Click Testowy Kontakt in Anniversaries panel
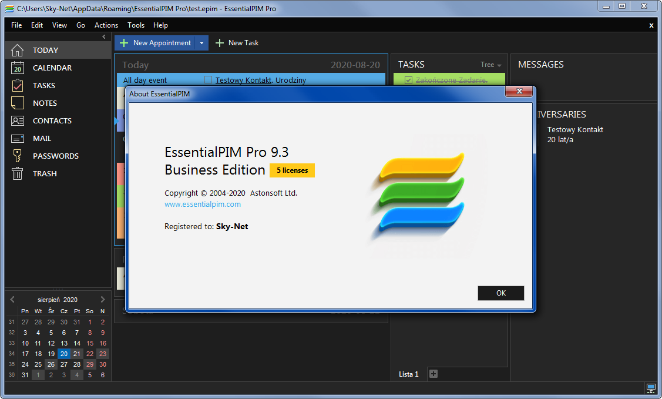Screen dimensions: 662x399 click(x=575, y=130)
